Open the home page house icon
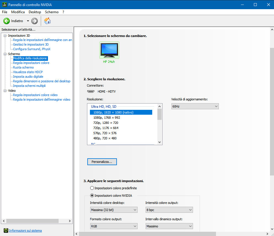The width and height of the screenshot is (274, 236). click(x=47, y=21)
